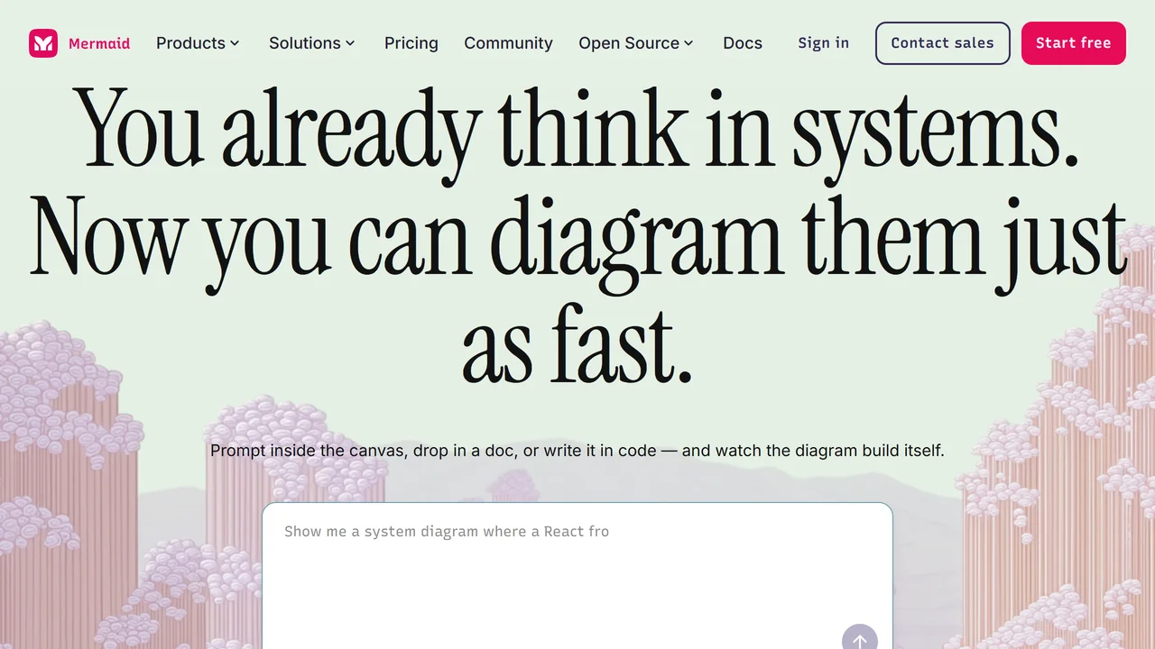Open the Docs page
The width and height of the screenshot is (1155, 649).
point(743,43)
